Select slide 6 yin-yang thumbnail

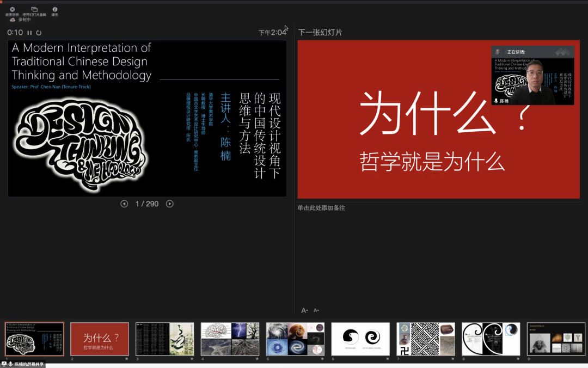(360, 339)
